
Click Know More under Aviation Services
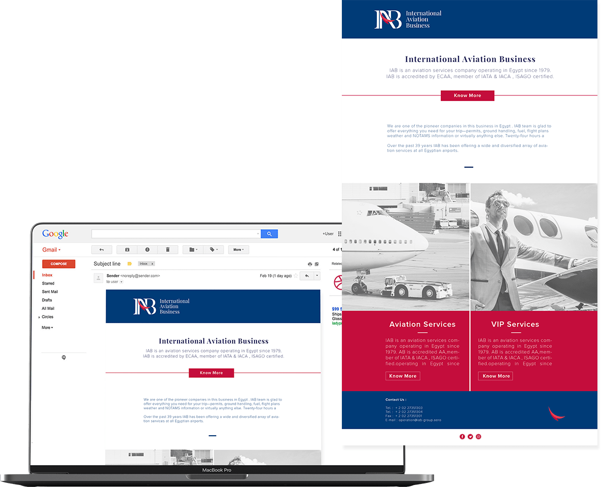click(x=403, y=376)
